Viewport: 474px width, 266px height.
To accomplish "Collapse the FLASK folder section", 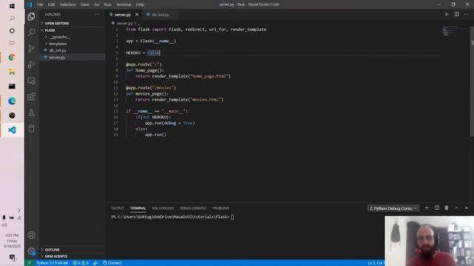I will click(50, 30).
